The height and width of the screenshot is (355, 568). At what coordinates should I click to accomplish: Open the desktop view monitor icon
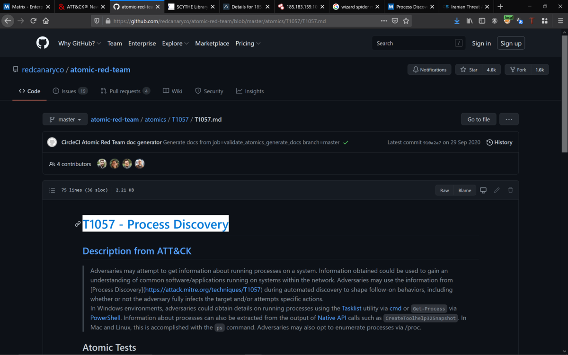coord(483,190)
